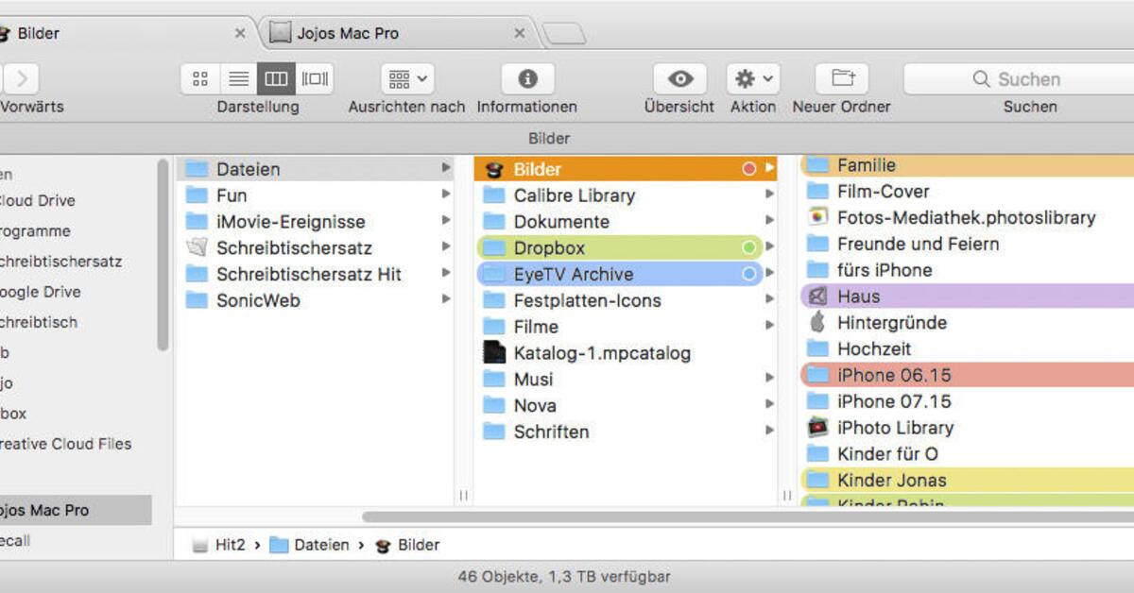Select the iPhone 06.15 folder
The width and height of the screenshot is (1134, 593).
pyautogui.click(x=967, y=375)
